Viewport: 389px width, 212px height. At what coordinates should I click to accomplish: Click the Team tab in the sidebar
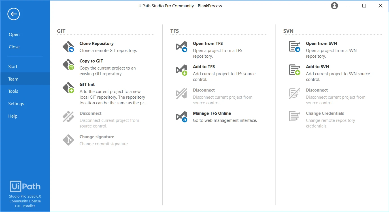pyautogui.click(x=25, y=79)
